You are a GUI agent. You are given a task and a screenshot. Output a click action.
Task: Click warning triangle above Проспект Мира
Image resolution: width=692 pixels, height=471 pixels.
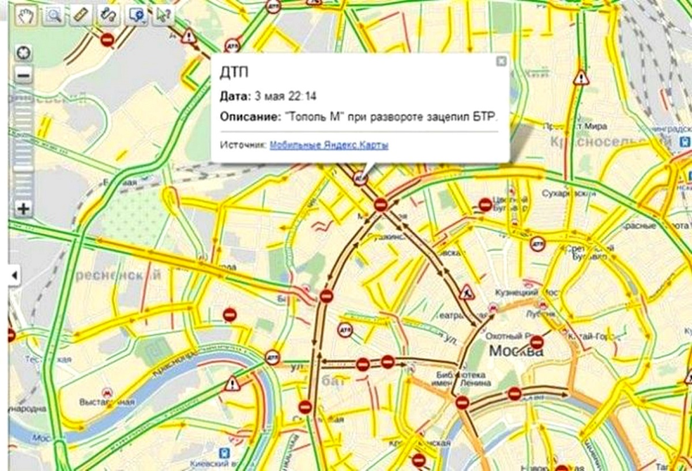(x=581, y=77)
